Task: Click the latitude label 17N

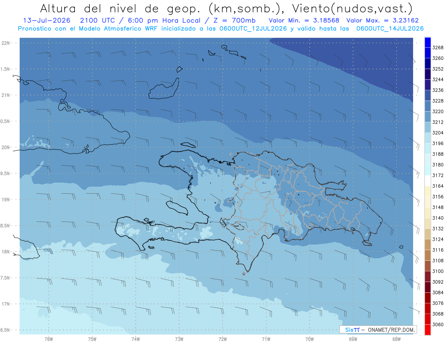Action: pyautogui.click(x=6, y=304)
